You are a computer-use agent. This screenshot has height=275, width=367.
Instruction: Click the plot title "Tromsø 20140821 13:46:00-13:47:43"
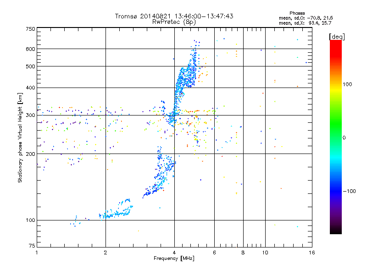pyautogui.click(x=174, y=16)
